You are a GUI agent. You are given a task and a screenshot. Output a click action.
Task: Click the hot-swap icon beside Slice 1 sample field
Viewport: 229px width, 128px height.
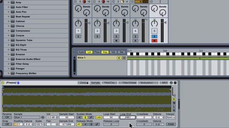coord(43,117)
